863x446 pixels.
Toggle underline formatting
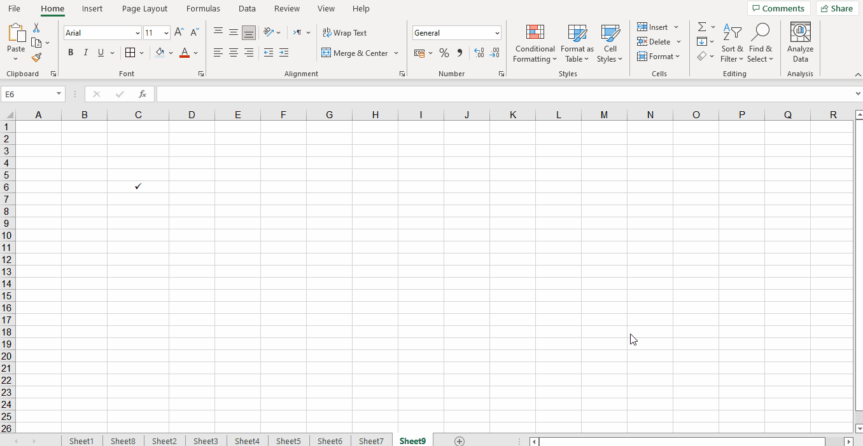point(101,53)
